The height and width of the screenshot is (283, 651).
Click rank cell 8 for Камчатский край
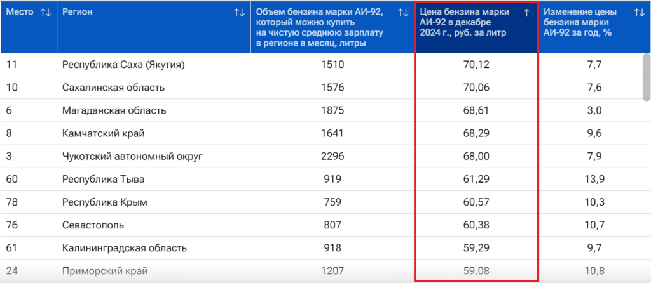tap(9, 133)
